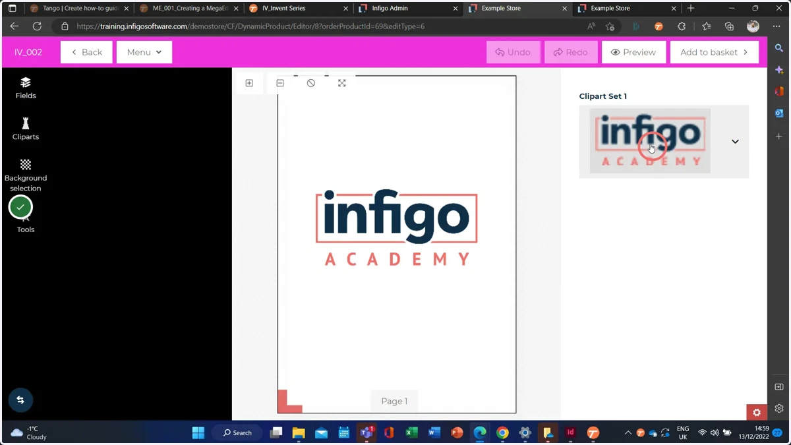791x445 pixels.
Task: Click the zoom out canvas icon
Action: tap(280, 83)
